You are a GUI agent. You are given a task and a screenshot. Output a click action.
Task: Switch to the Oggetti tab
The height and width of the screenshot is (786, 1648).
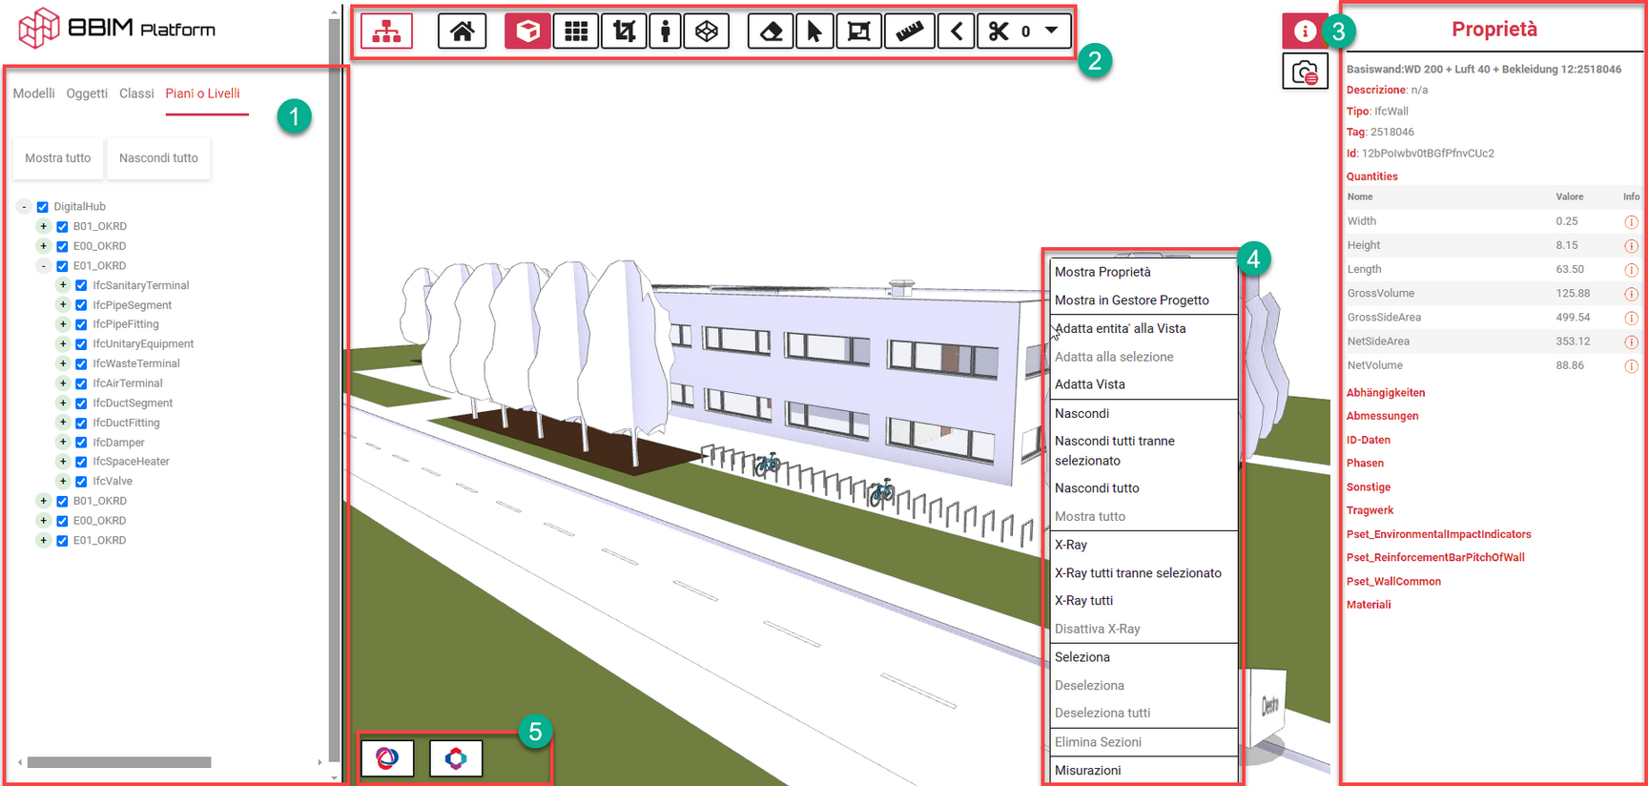pyautogui.click(x=87, y=93)
